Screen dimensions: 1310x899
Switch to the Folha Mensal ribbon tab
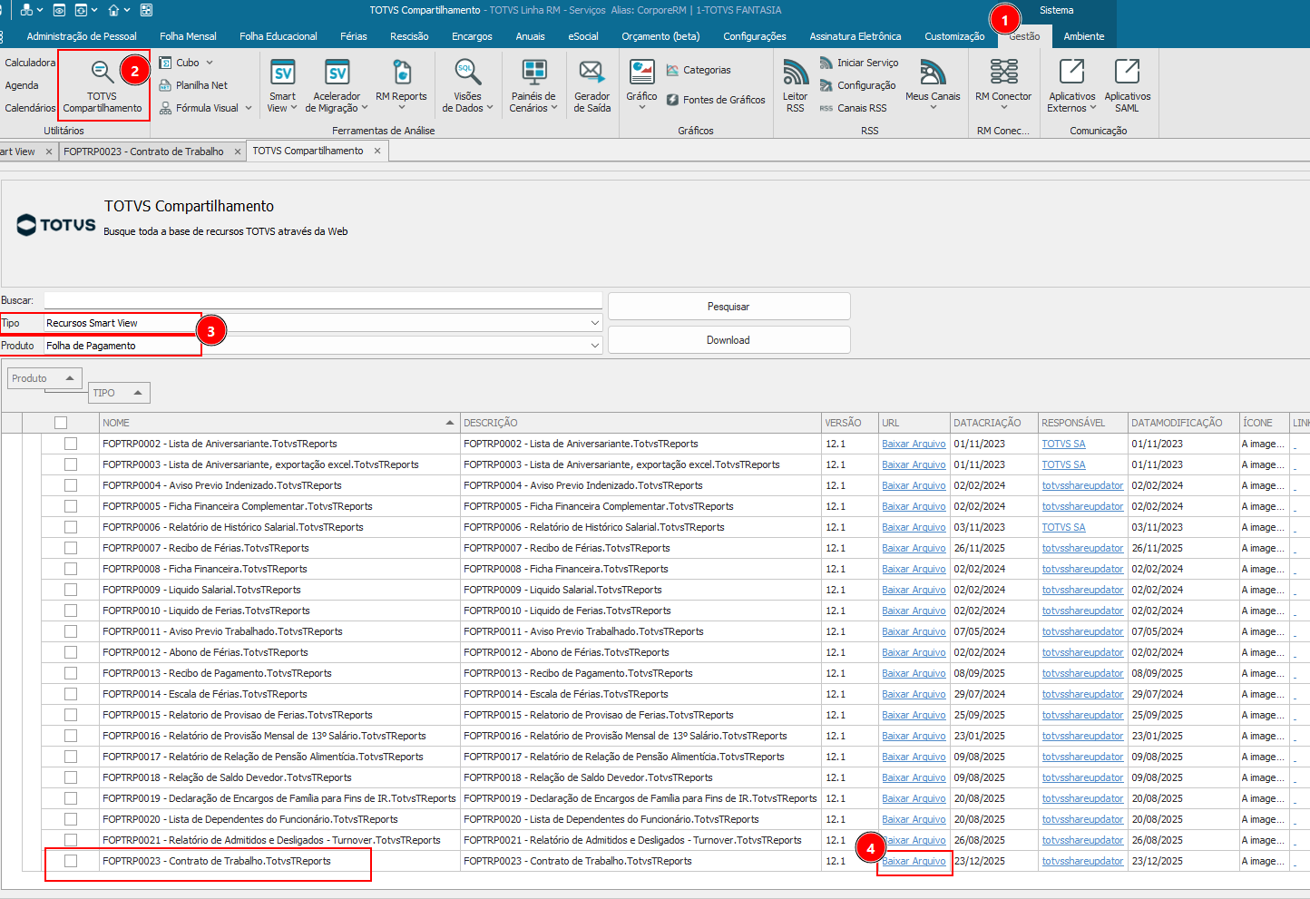[x=188, y=36]
